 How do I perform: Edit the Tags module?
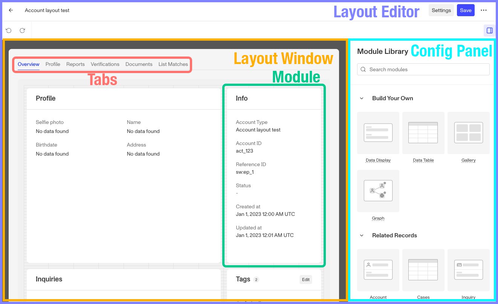pyautogui.click(x=306, y=280)
